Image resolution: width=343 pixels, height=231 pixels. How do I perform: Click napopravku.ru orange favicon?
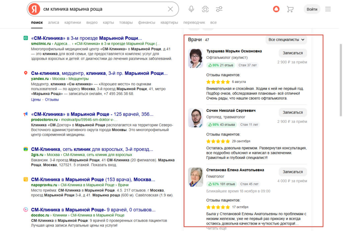click(x=25, y=179)
